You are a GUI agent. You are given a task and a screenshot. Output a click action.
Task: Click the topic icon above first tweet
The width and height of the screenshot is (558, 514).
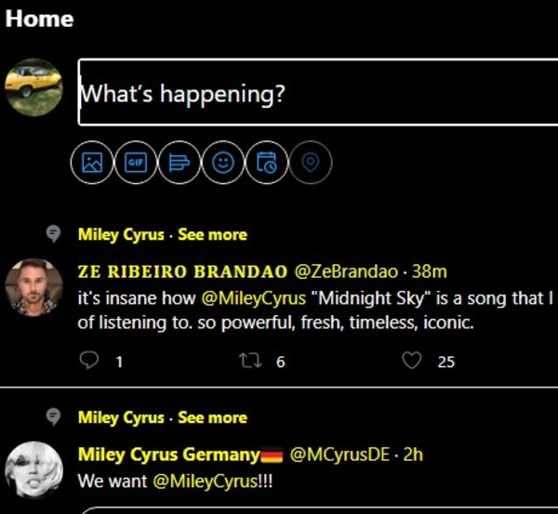(x=54, y=233)
